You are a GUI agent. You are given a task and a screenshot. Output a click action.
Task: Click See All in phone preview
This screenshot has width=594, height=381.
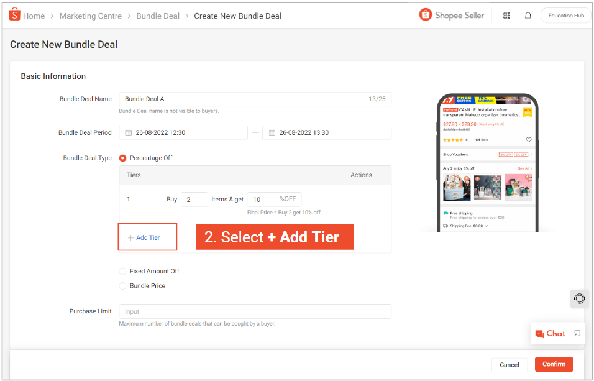(x=525, y=168)
